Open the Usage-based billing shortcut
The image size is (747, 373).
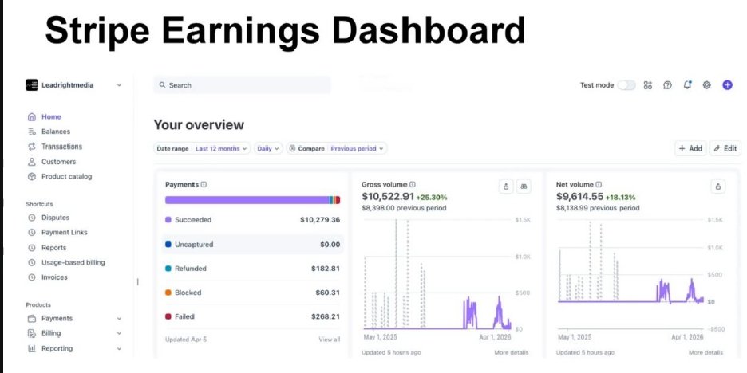73,262
